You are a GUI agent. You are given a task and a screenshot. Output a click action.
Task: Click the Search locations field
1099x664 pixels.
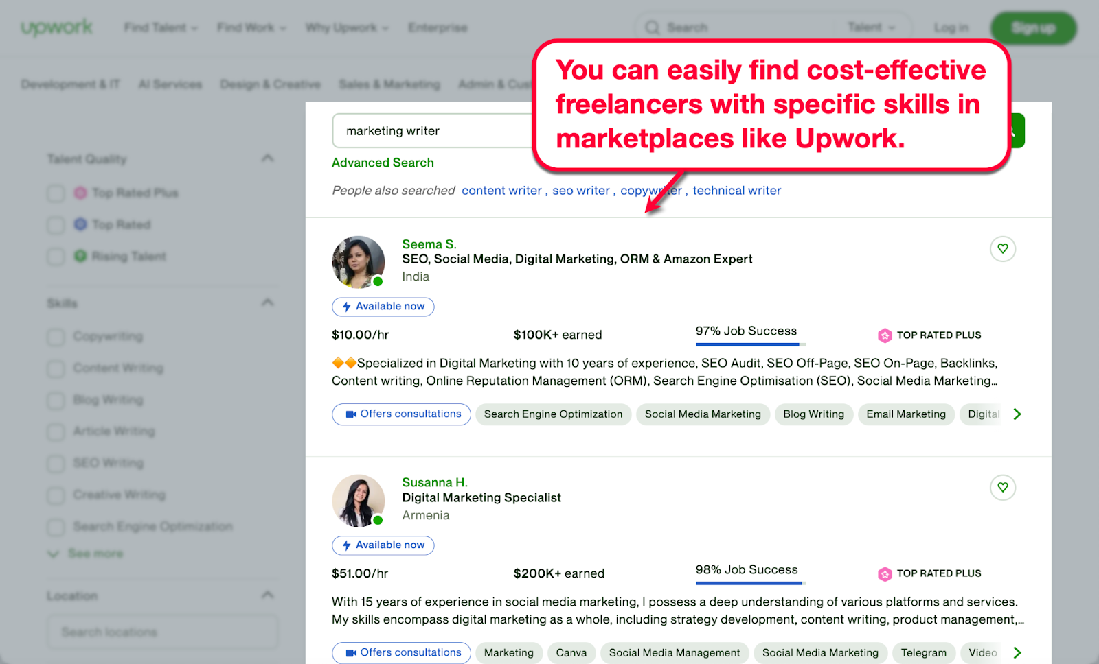point(163,632)
